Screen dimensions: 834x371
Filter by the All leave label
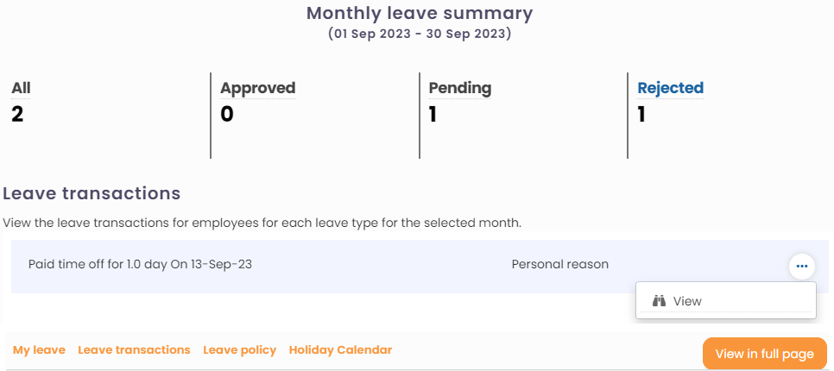[21, 88]
